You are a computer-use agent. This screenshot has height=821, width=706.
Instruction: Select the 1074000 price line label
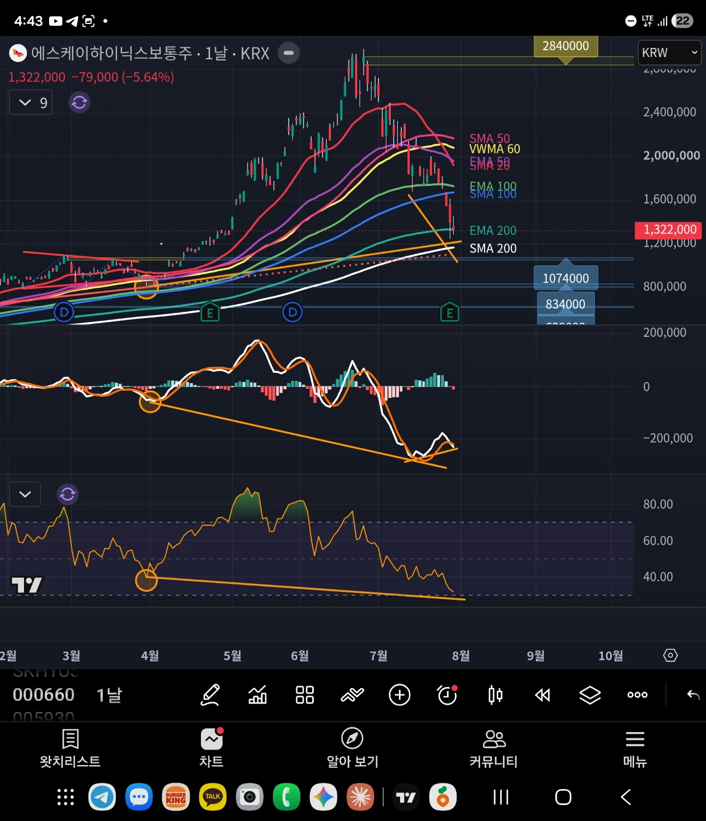pos(566,278)
